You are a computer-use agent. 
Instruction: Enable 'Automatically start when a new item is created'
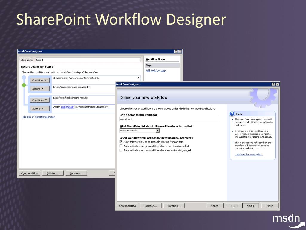coord(121,146)
